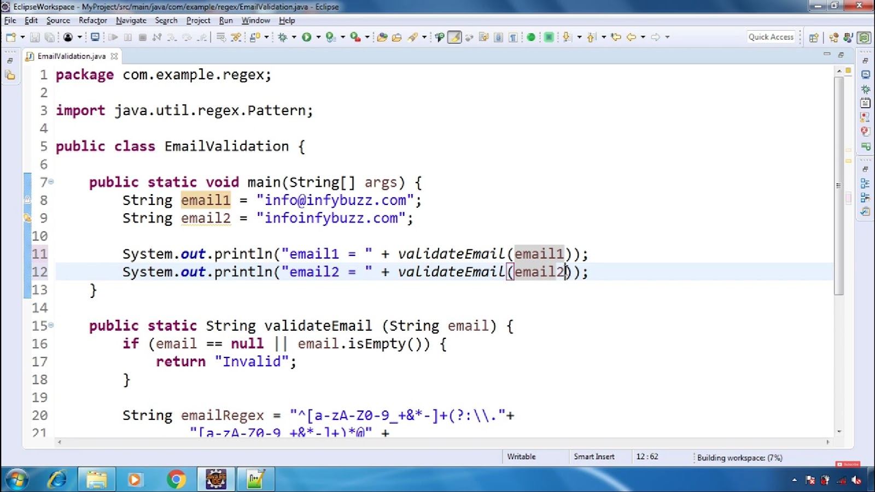Click the Save All toolbar icon
Screen dimensions: 875x492
[x=50, y=37]
